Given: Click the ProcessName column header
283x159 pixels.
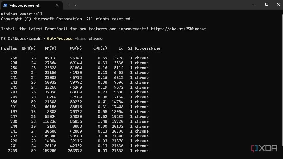Looking at the screenshot, I should 147,48.
